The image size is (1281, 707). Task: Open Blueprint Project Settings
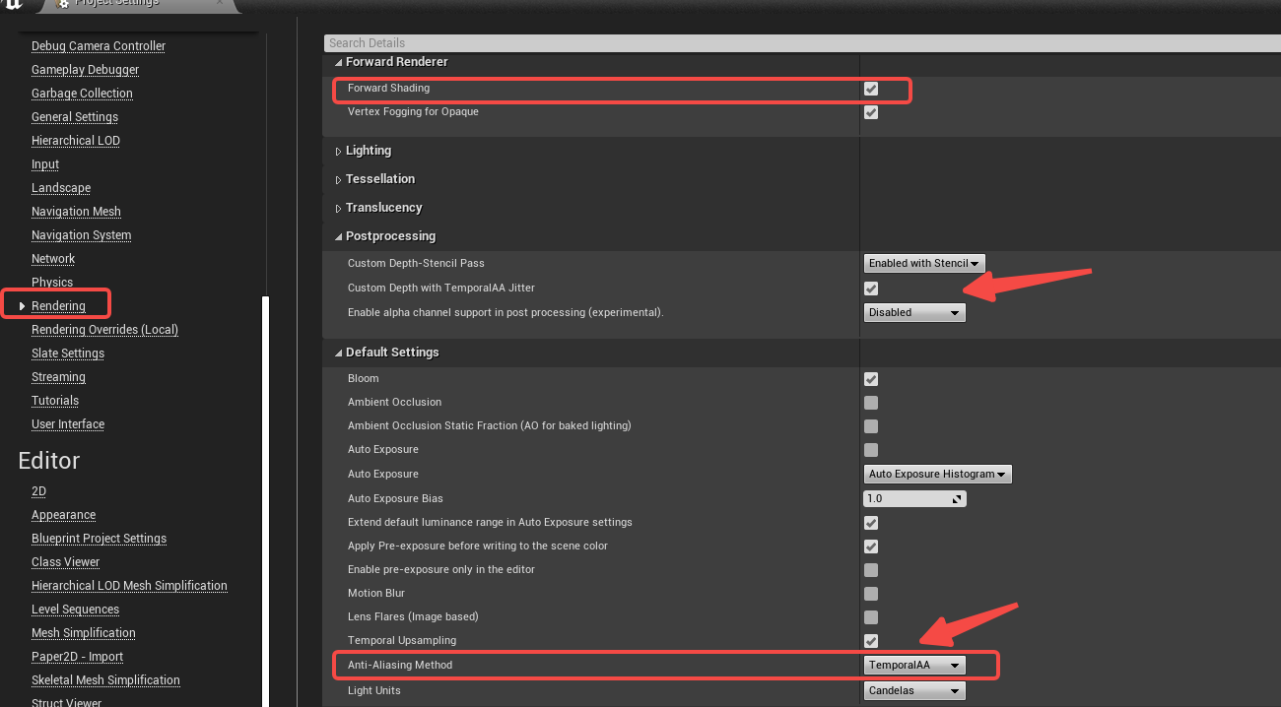(x=99, y=539)
